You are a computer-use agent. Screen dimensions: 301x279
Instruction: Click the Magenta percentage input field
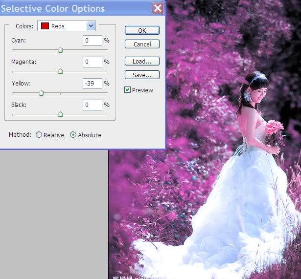[x=93, y=62]
